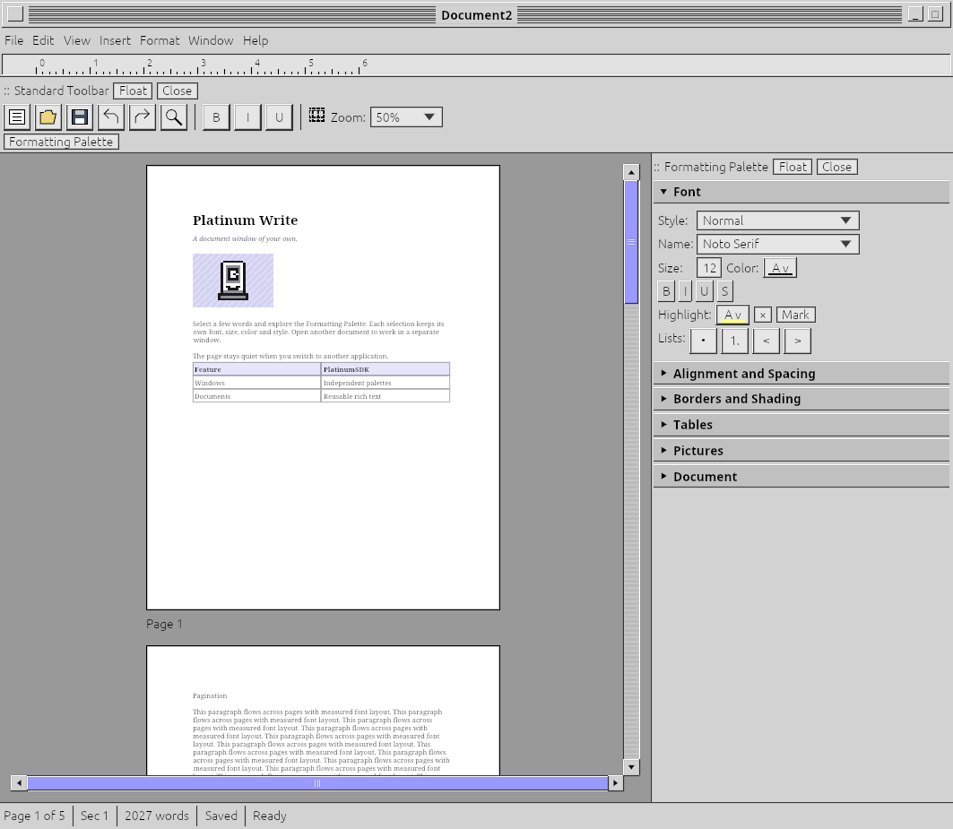Viewport: 953px width, 829px height.
Task: Click the left arrow of horizontal scrollbar
Action: (19, 782)
